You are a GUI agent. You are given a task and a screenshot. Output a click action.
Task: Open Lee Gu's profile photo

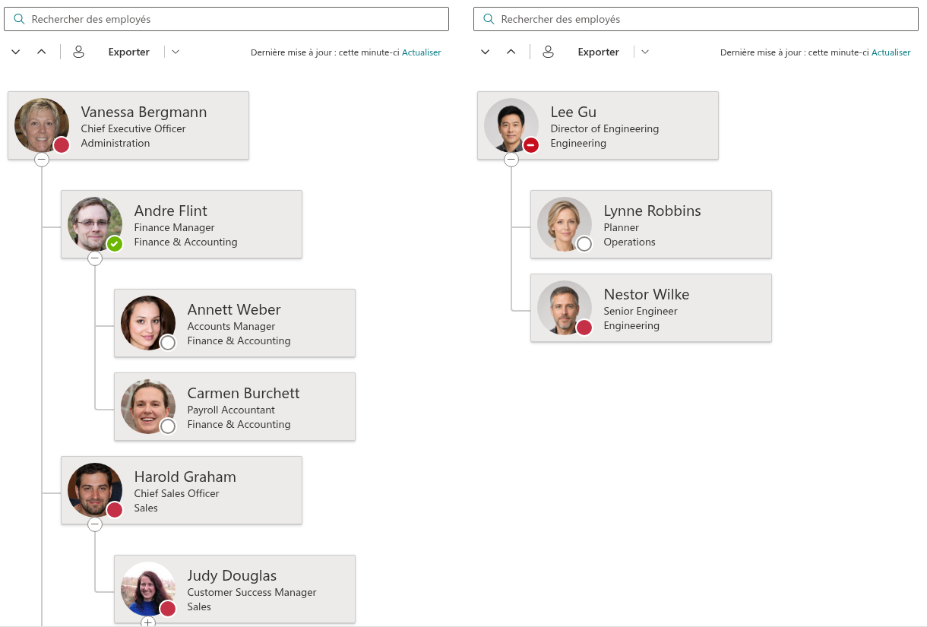pyautogui.click(x=511, y=125)
